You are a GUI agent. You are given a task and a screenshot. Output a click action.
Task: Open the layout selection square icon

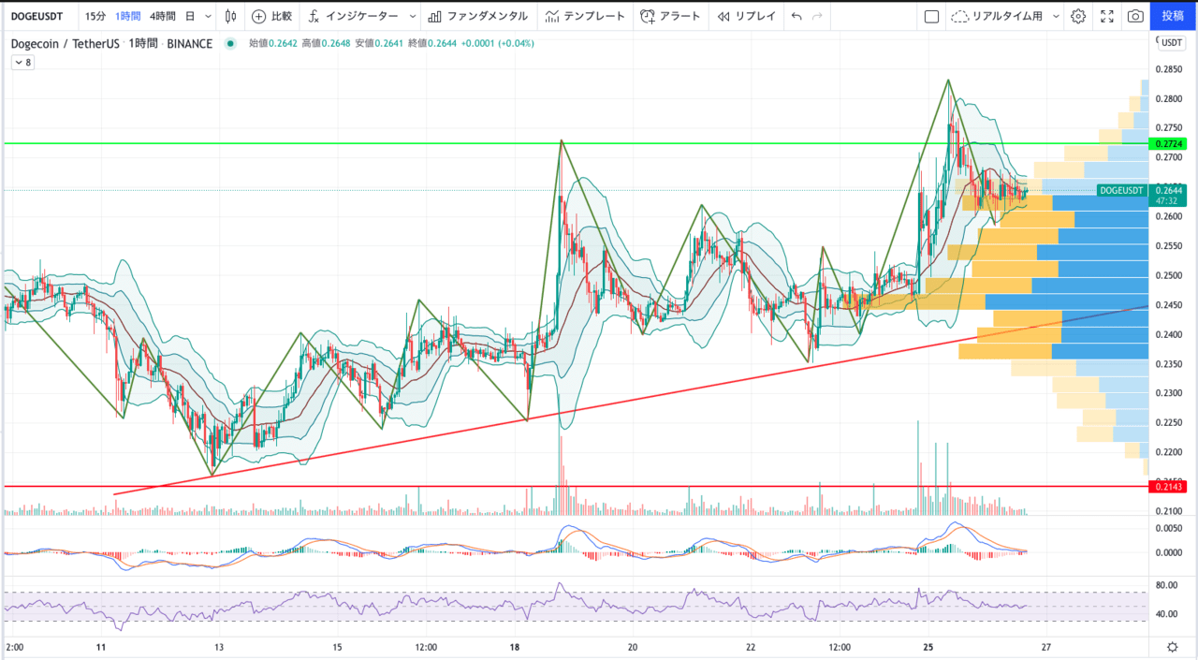pyautogui.click(x=931, y=16)
